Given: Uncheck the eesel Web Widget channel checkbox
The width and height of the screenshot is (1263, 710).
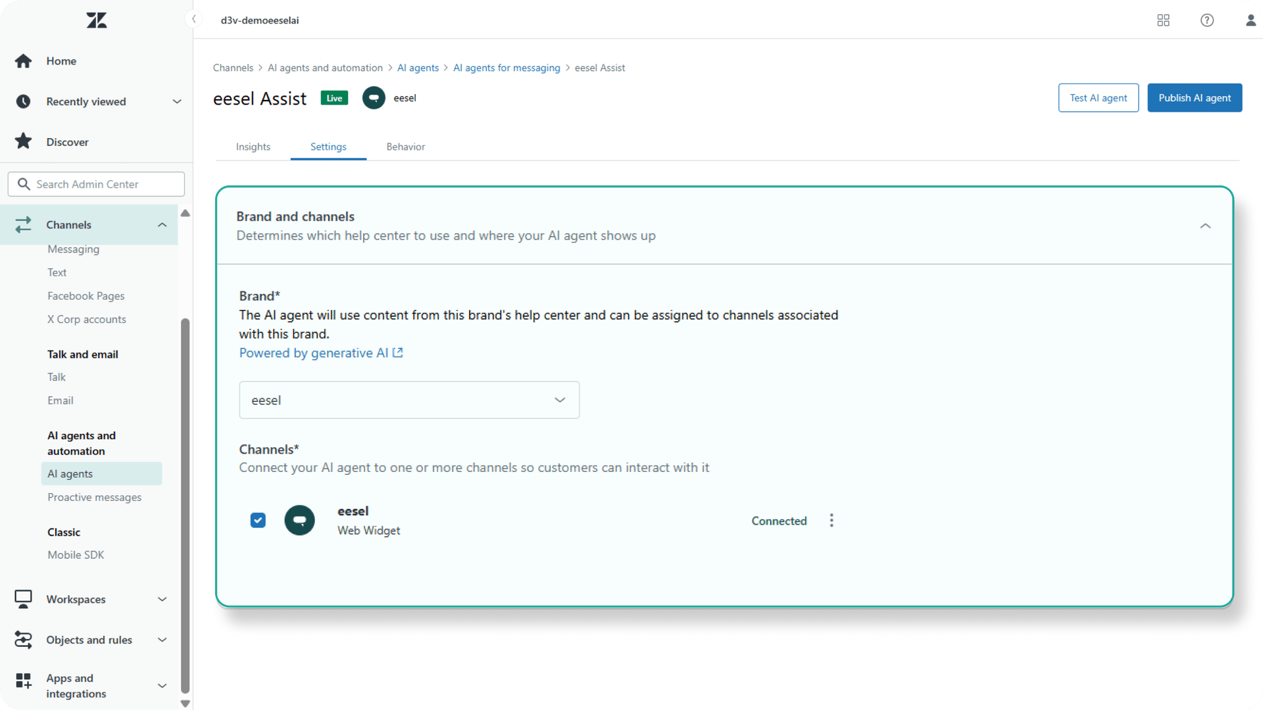Looking at the screenshot, I should coord(258,520).
